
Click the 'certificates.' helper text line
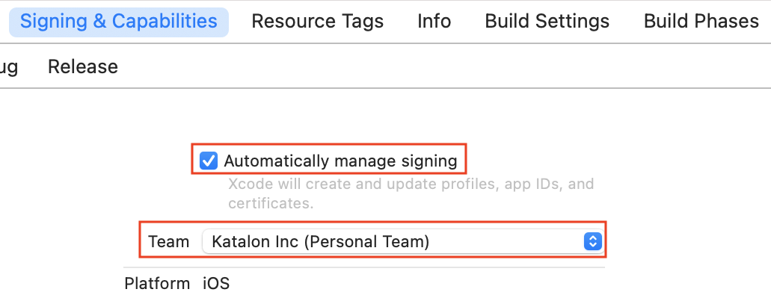[x=271, y=203]
